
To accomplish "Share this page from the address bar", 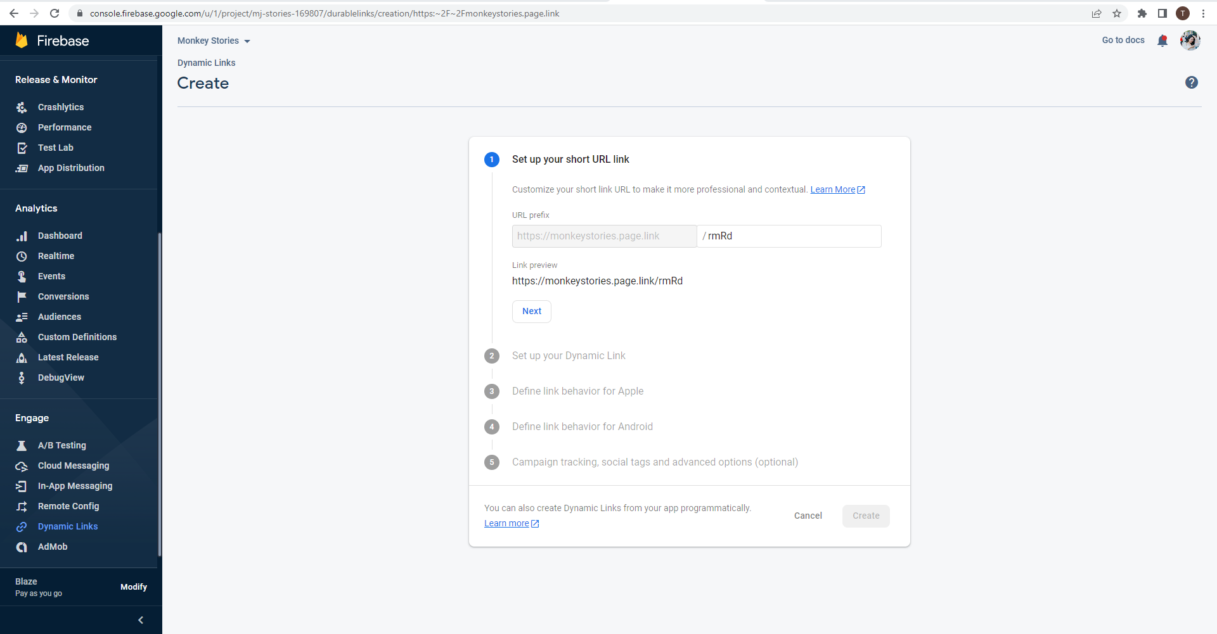I will [x=1097, y=13].
